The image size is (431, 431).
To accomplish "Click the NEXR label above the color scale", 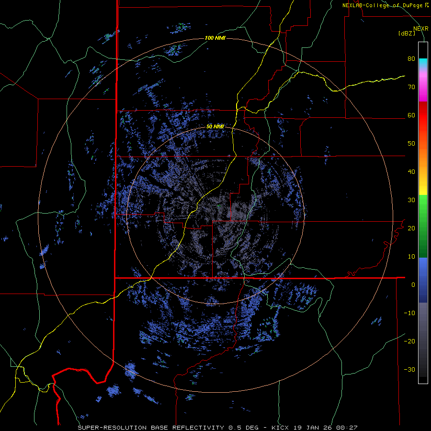I will click(x=421, y=29).
